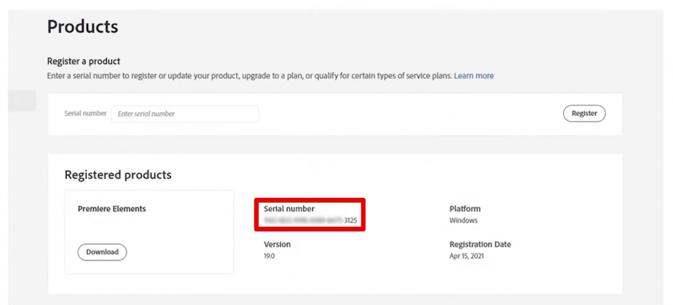Select the version value 19.0
673x305 pixels.
[x=269, y=256]
